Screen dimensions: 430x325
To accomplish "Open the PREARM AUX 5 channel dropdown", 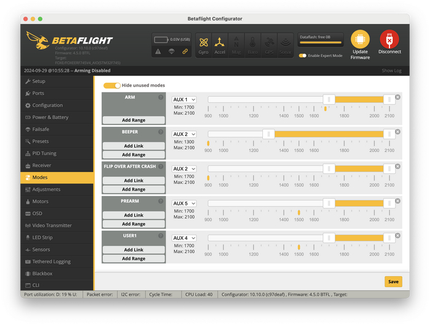I will click(184, 204).
